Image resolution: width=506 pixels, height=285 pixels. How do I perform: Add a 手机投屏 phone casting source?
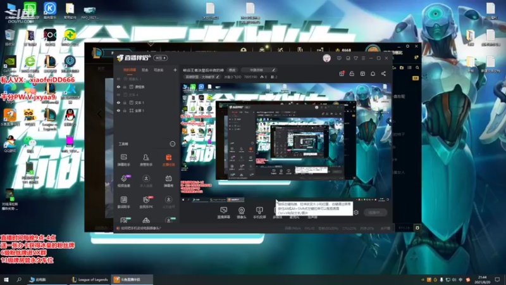pyautogui.click(x=259, y=213)
